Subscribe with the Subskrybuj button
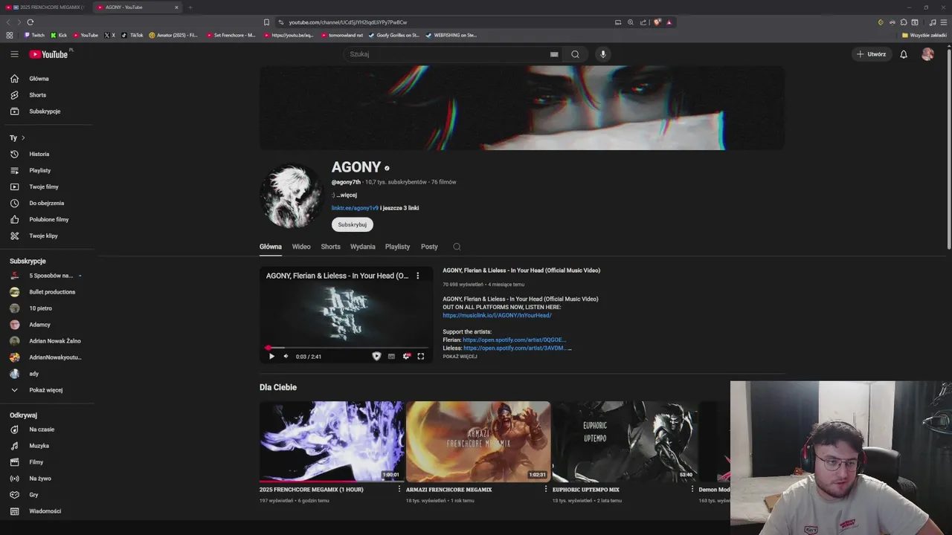The width and height of the screenshot is (952, 535). point(353,224)
